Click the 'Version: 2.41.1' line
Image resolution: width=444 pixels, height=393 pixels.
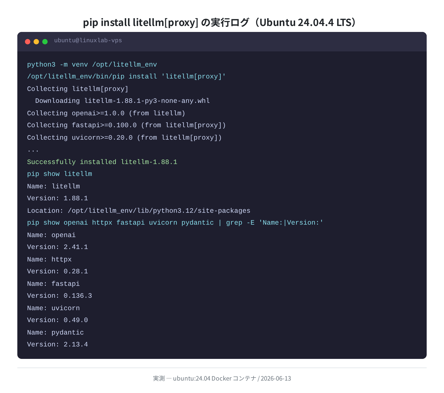[57, 247]
